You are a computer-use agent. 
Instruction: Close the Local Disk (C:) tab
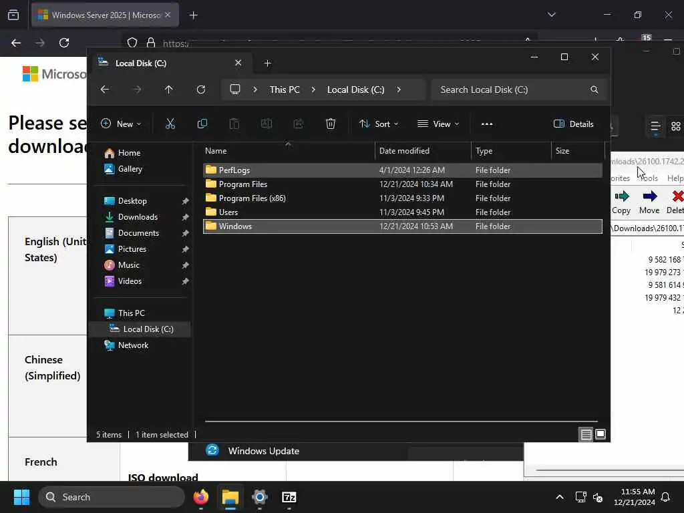tap(238, 63)
